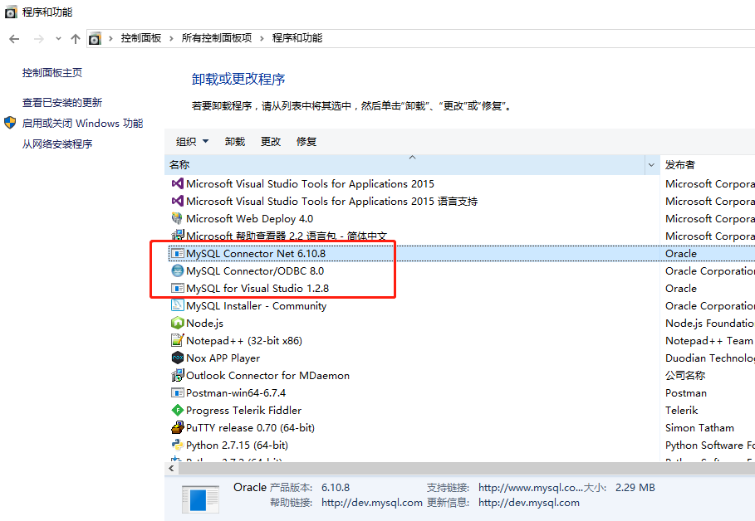This screenshot has width=755, height=521.
Task: Click the MySQL Installer - Community icon
Action: coord(178,305)
